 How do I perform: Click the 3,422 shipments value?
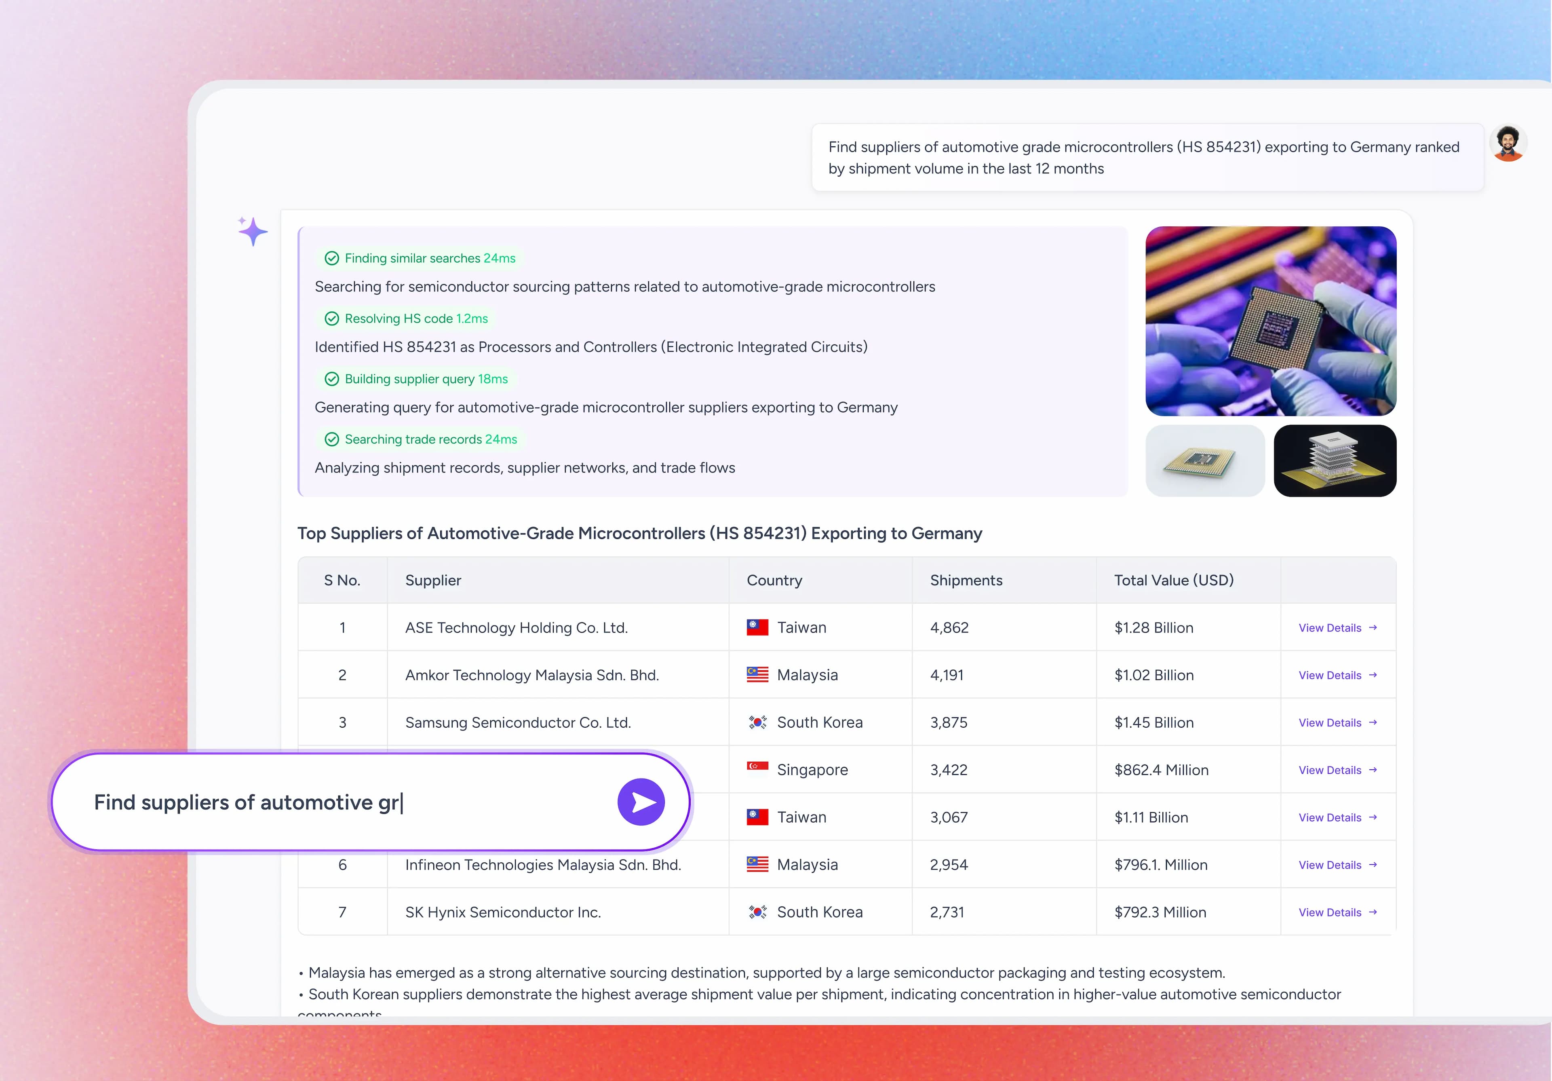coord(948,769)
